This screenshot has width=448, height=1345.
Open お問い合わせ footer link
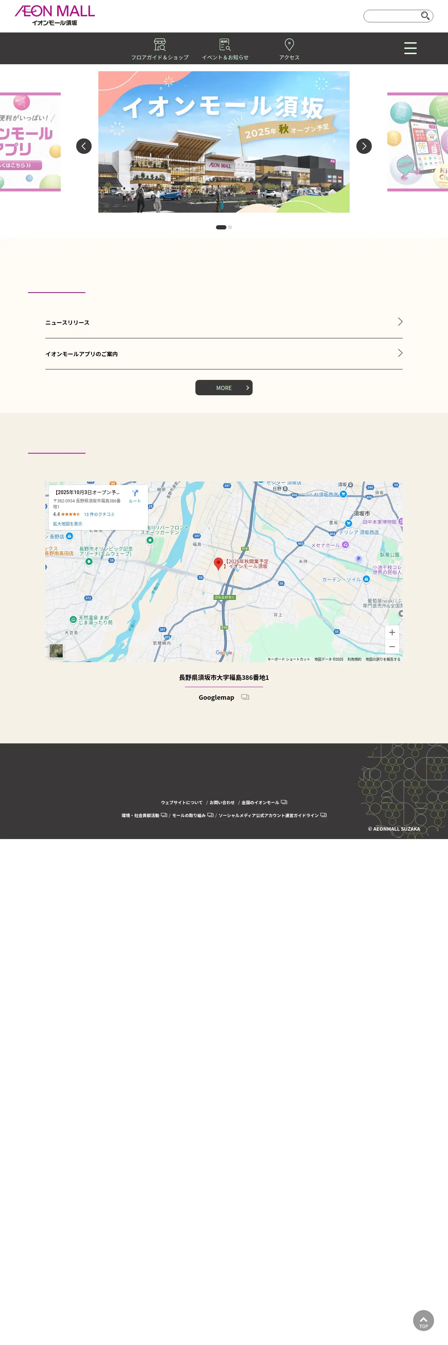tap(222, 802)
